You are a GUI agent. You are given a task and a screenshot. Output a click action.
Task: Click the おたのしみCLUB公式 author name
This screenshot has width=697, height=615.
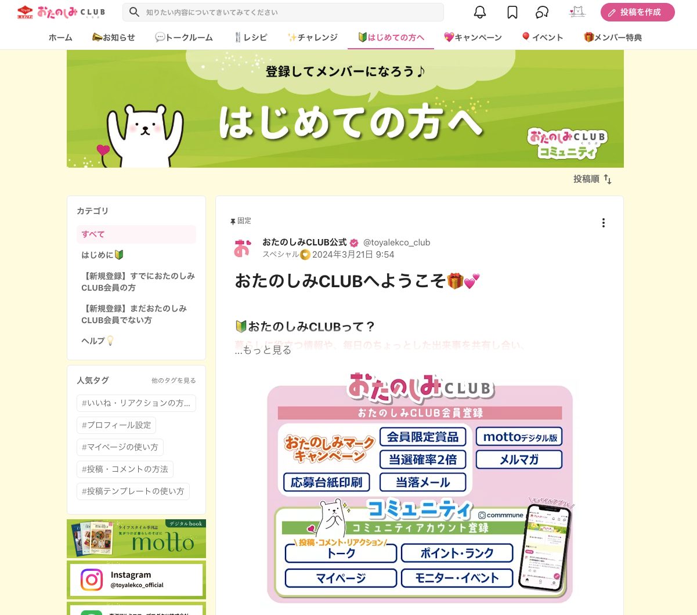click(304, 242)
